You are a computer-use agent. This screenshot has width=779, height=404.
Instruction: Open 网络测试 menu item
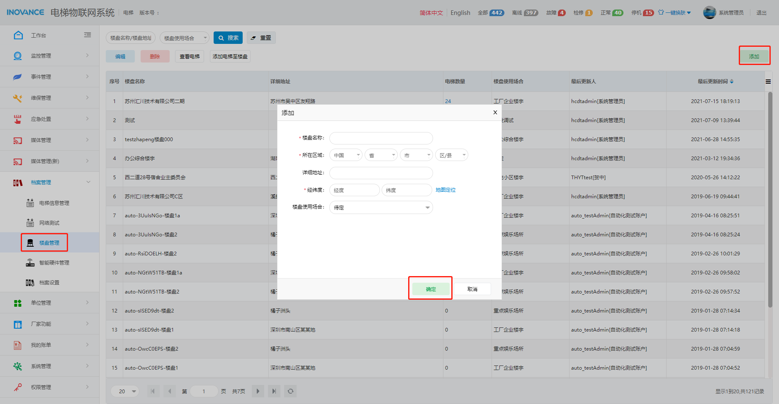[49, 223]
